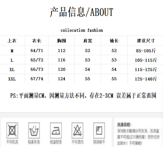Click the 125-140斤 suggested weight
This screenshot has height=147, width=163.
pyautogui.click(x=146, y=79)
